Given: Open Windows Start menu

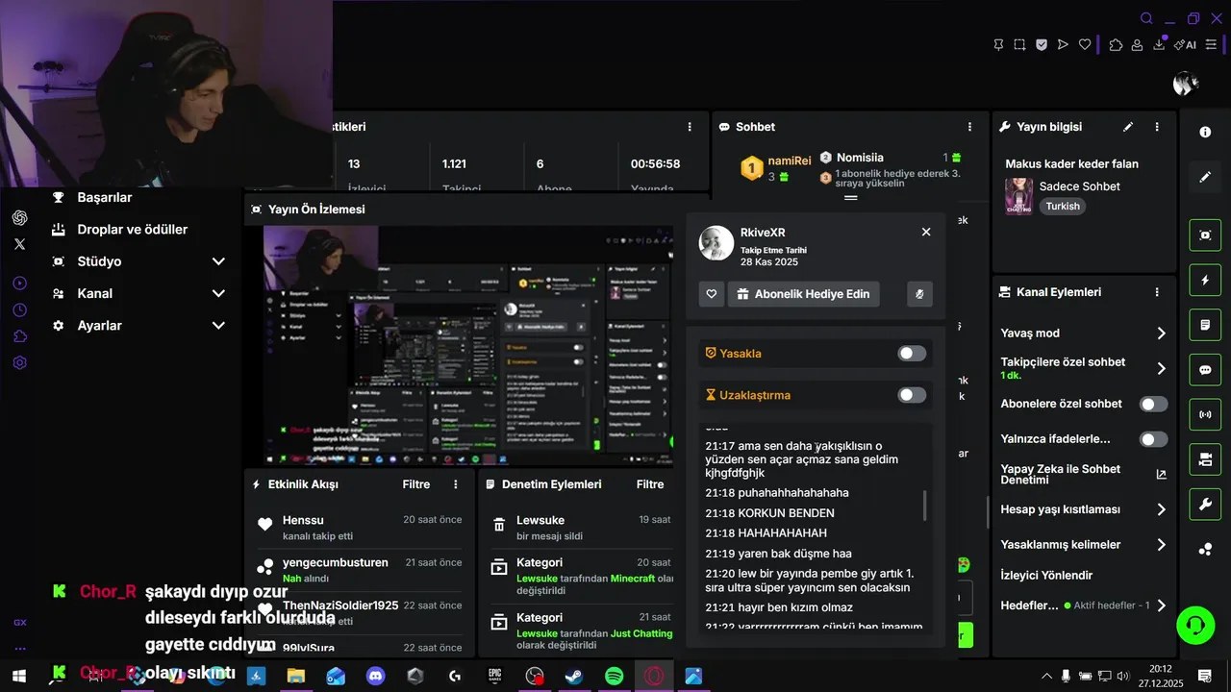Looking at the screenshot, I should pyautogui.click(x=19, y=677).
